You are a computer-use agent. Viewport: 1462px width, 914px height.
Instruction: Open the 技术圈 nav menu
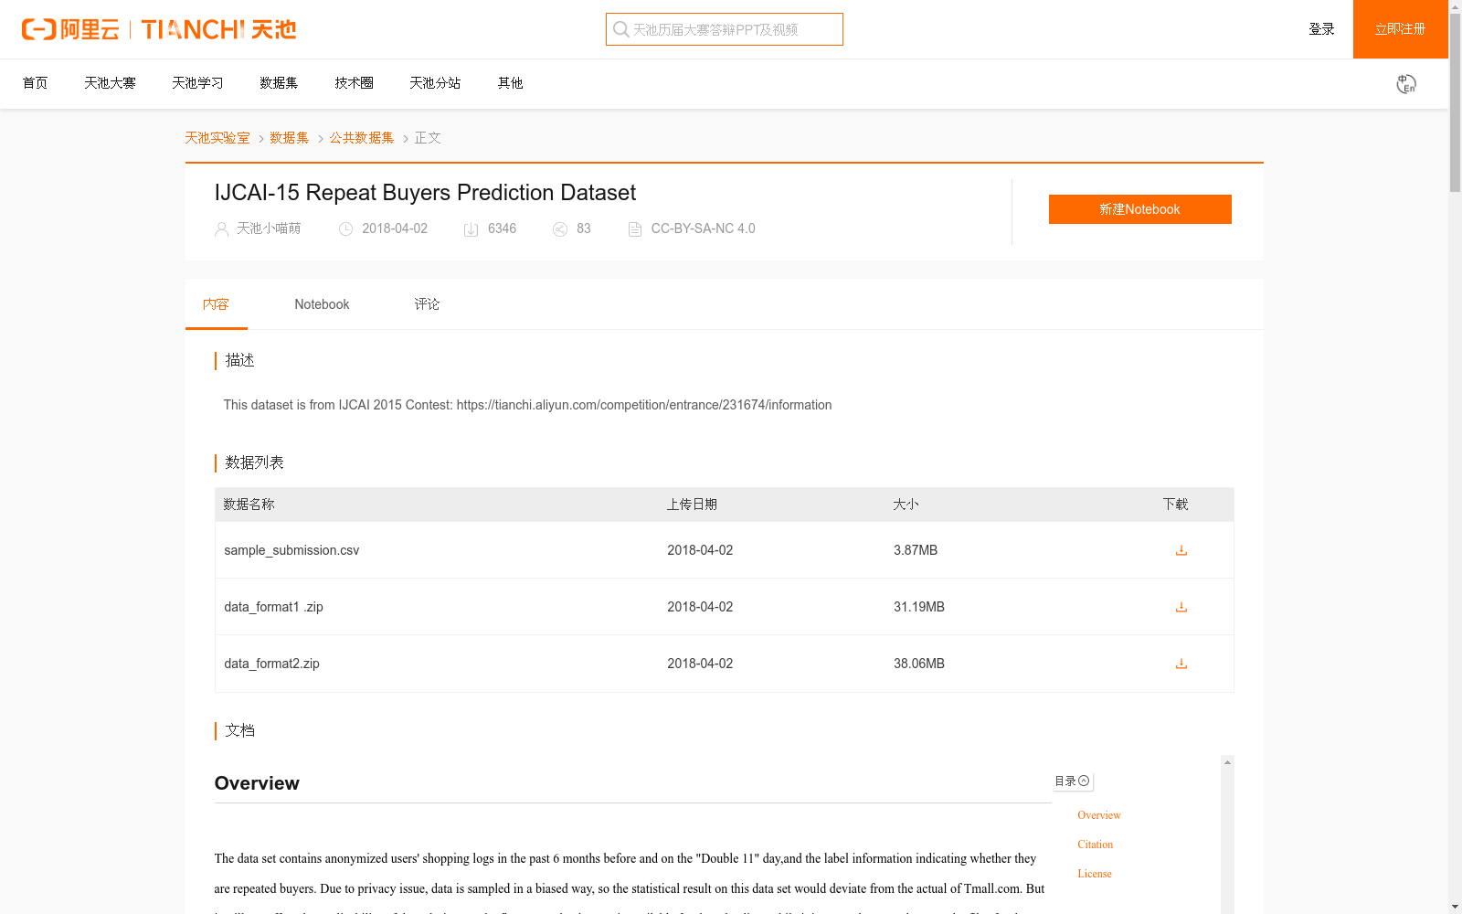[354, 83]
